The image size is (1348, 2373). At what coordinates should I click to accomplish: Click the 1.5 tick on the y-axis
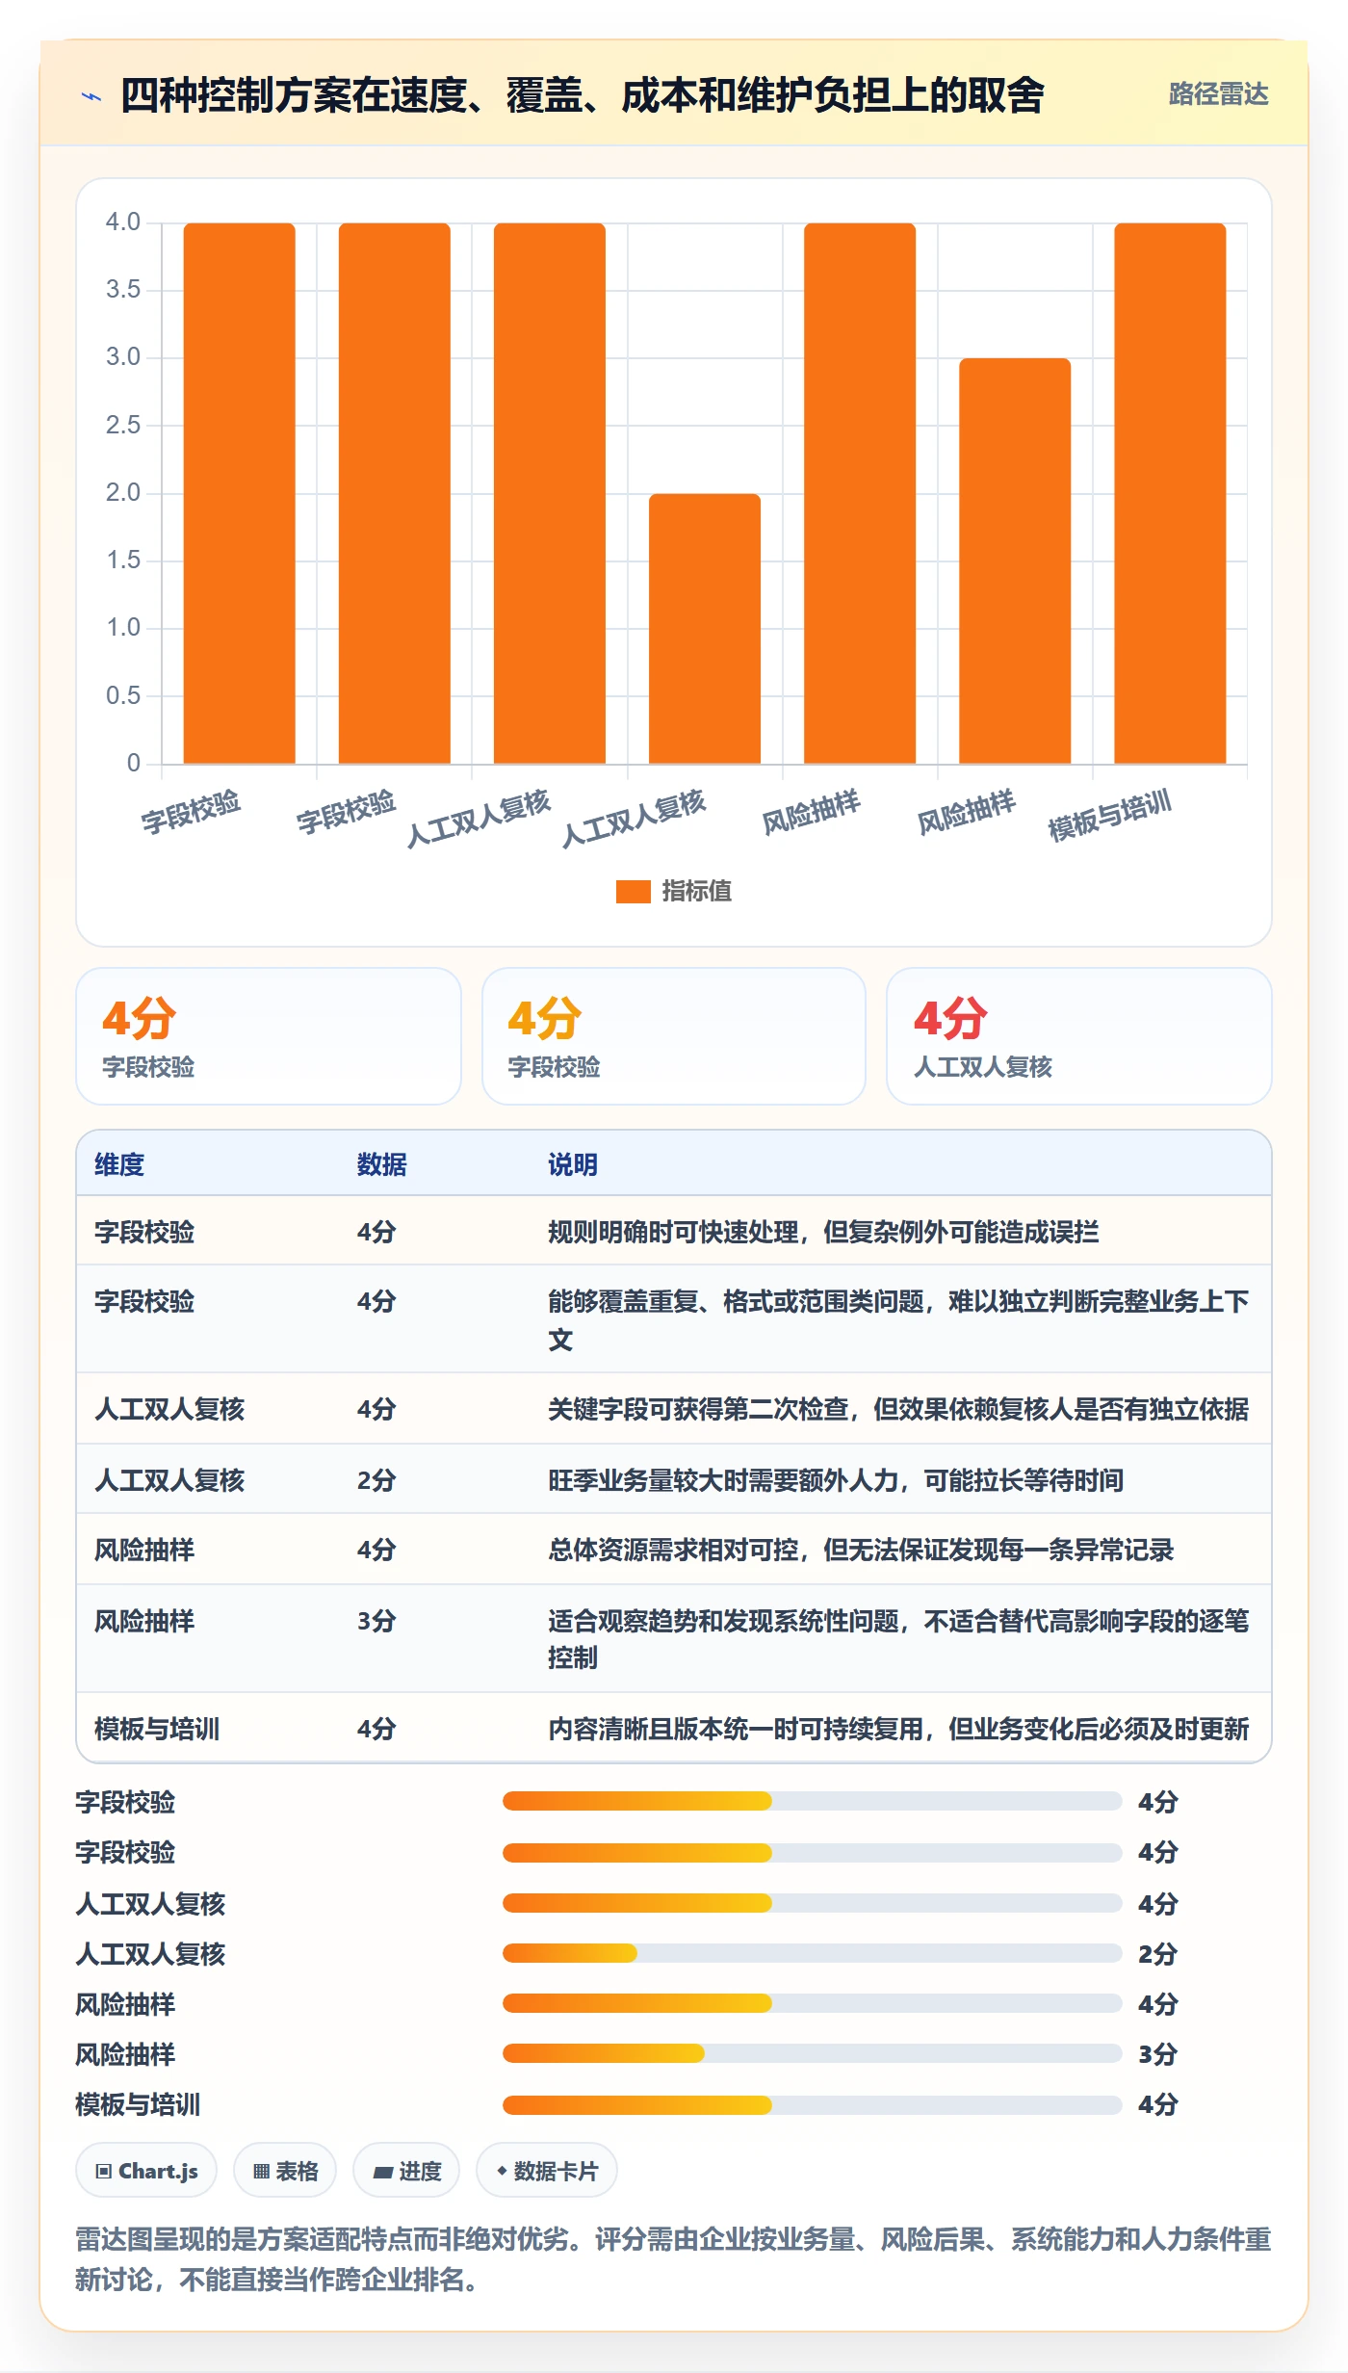pyautogui.click(x=123, y=561)
